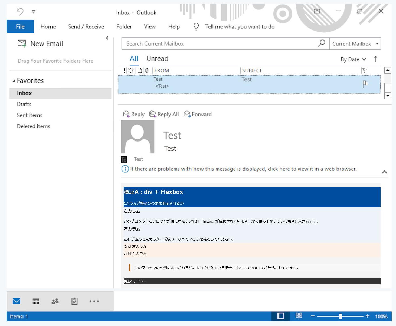Open the Folder ribbon tab

tap(124, 26)
